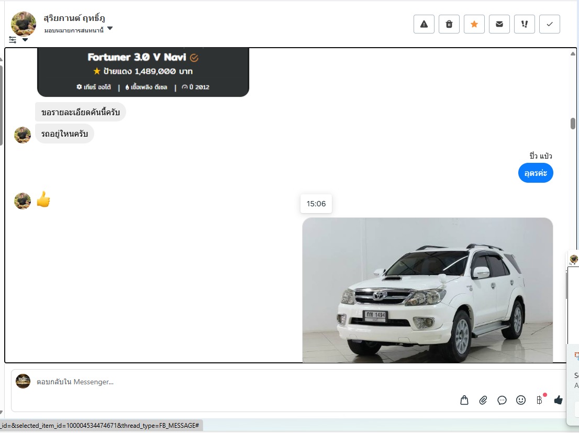Click the baht payment icon

pos(540,400)
